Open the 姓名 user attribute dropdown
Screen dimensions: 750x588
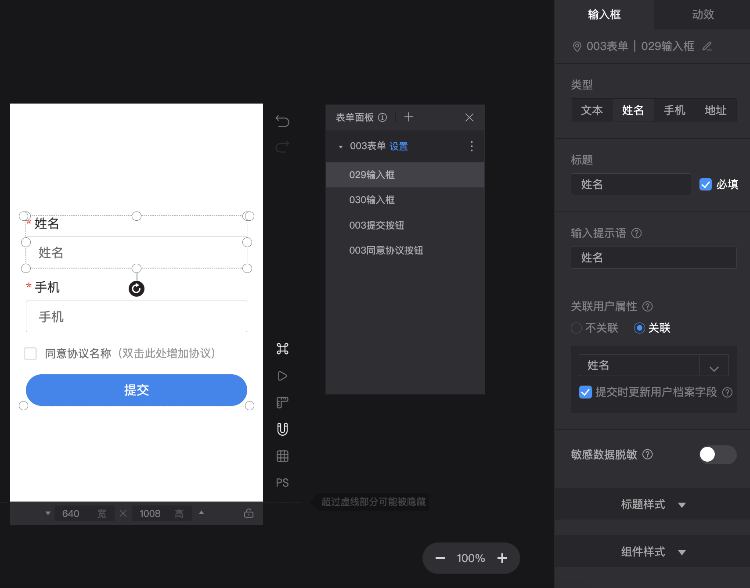pos(653,365)
